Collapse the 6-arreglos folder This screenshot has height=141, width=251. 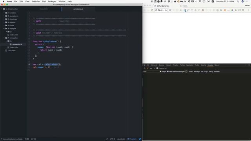pyautogui.click(x=4, y=29)
